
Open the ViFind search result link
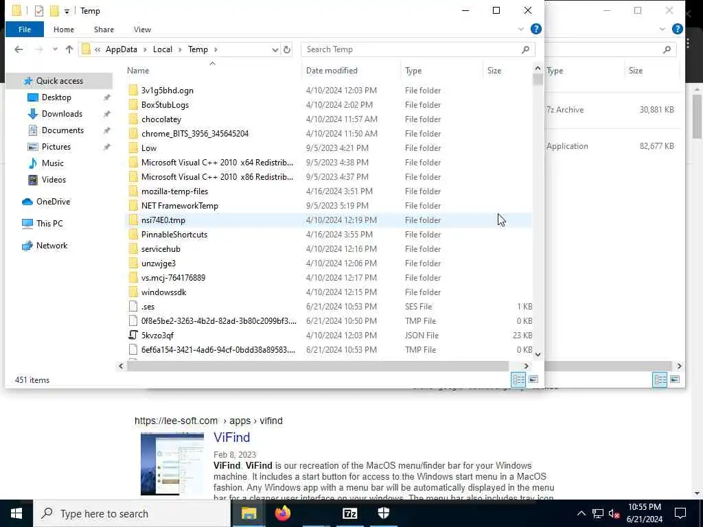pyautogui.click(x=231, y=437)
